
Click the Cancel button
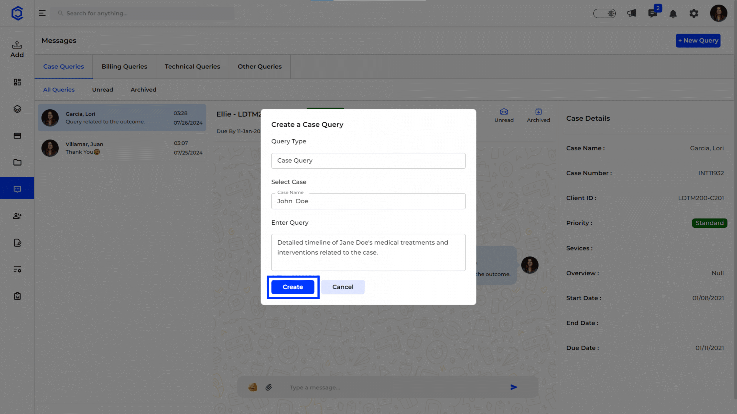tap(343, 287)
